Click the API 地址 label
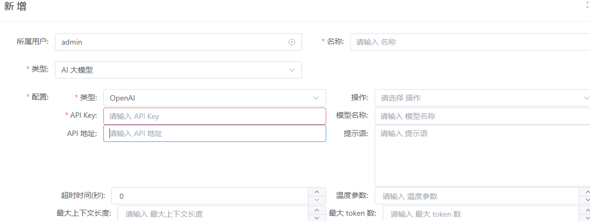 tap(82, 133)
